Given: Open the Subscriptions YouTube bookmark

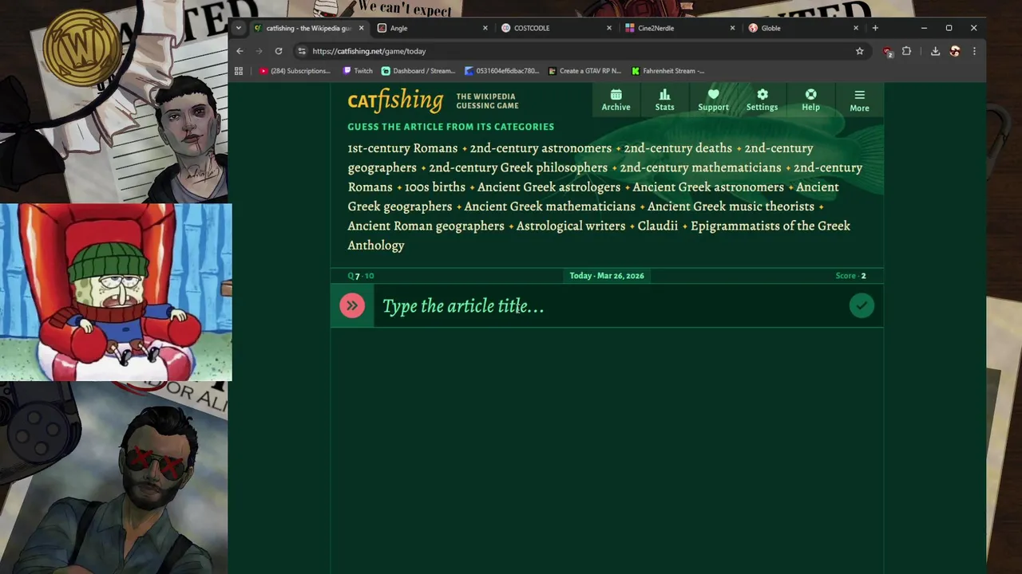Looking at the screenshot, I should [x=295, y=71].
